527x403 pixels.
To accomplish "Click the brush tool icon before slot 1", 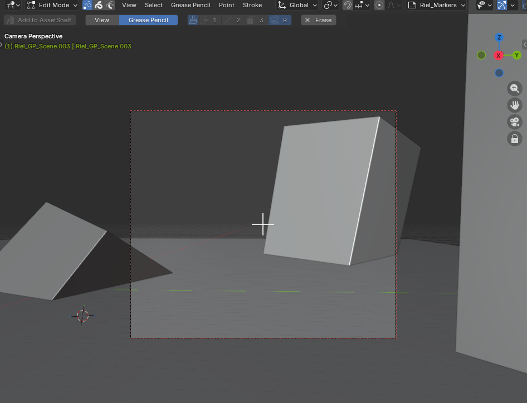I will pos(193,20).
